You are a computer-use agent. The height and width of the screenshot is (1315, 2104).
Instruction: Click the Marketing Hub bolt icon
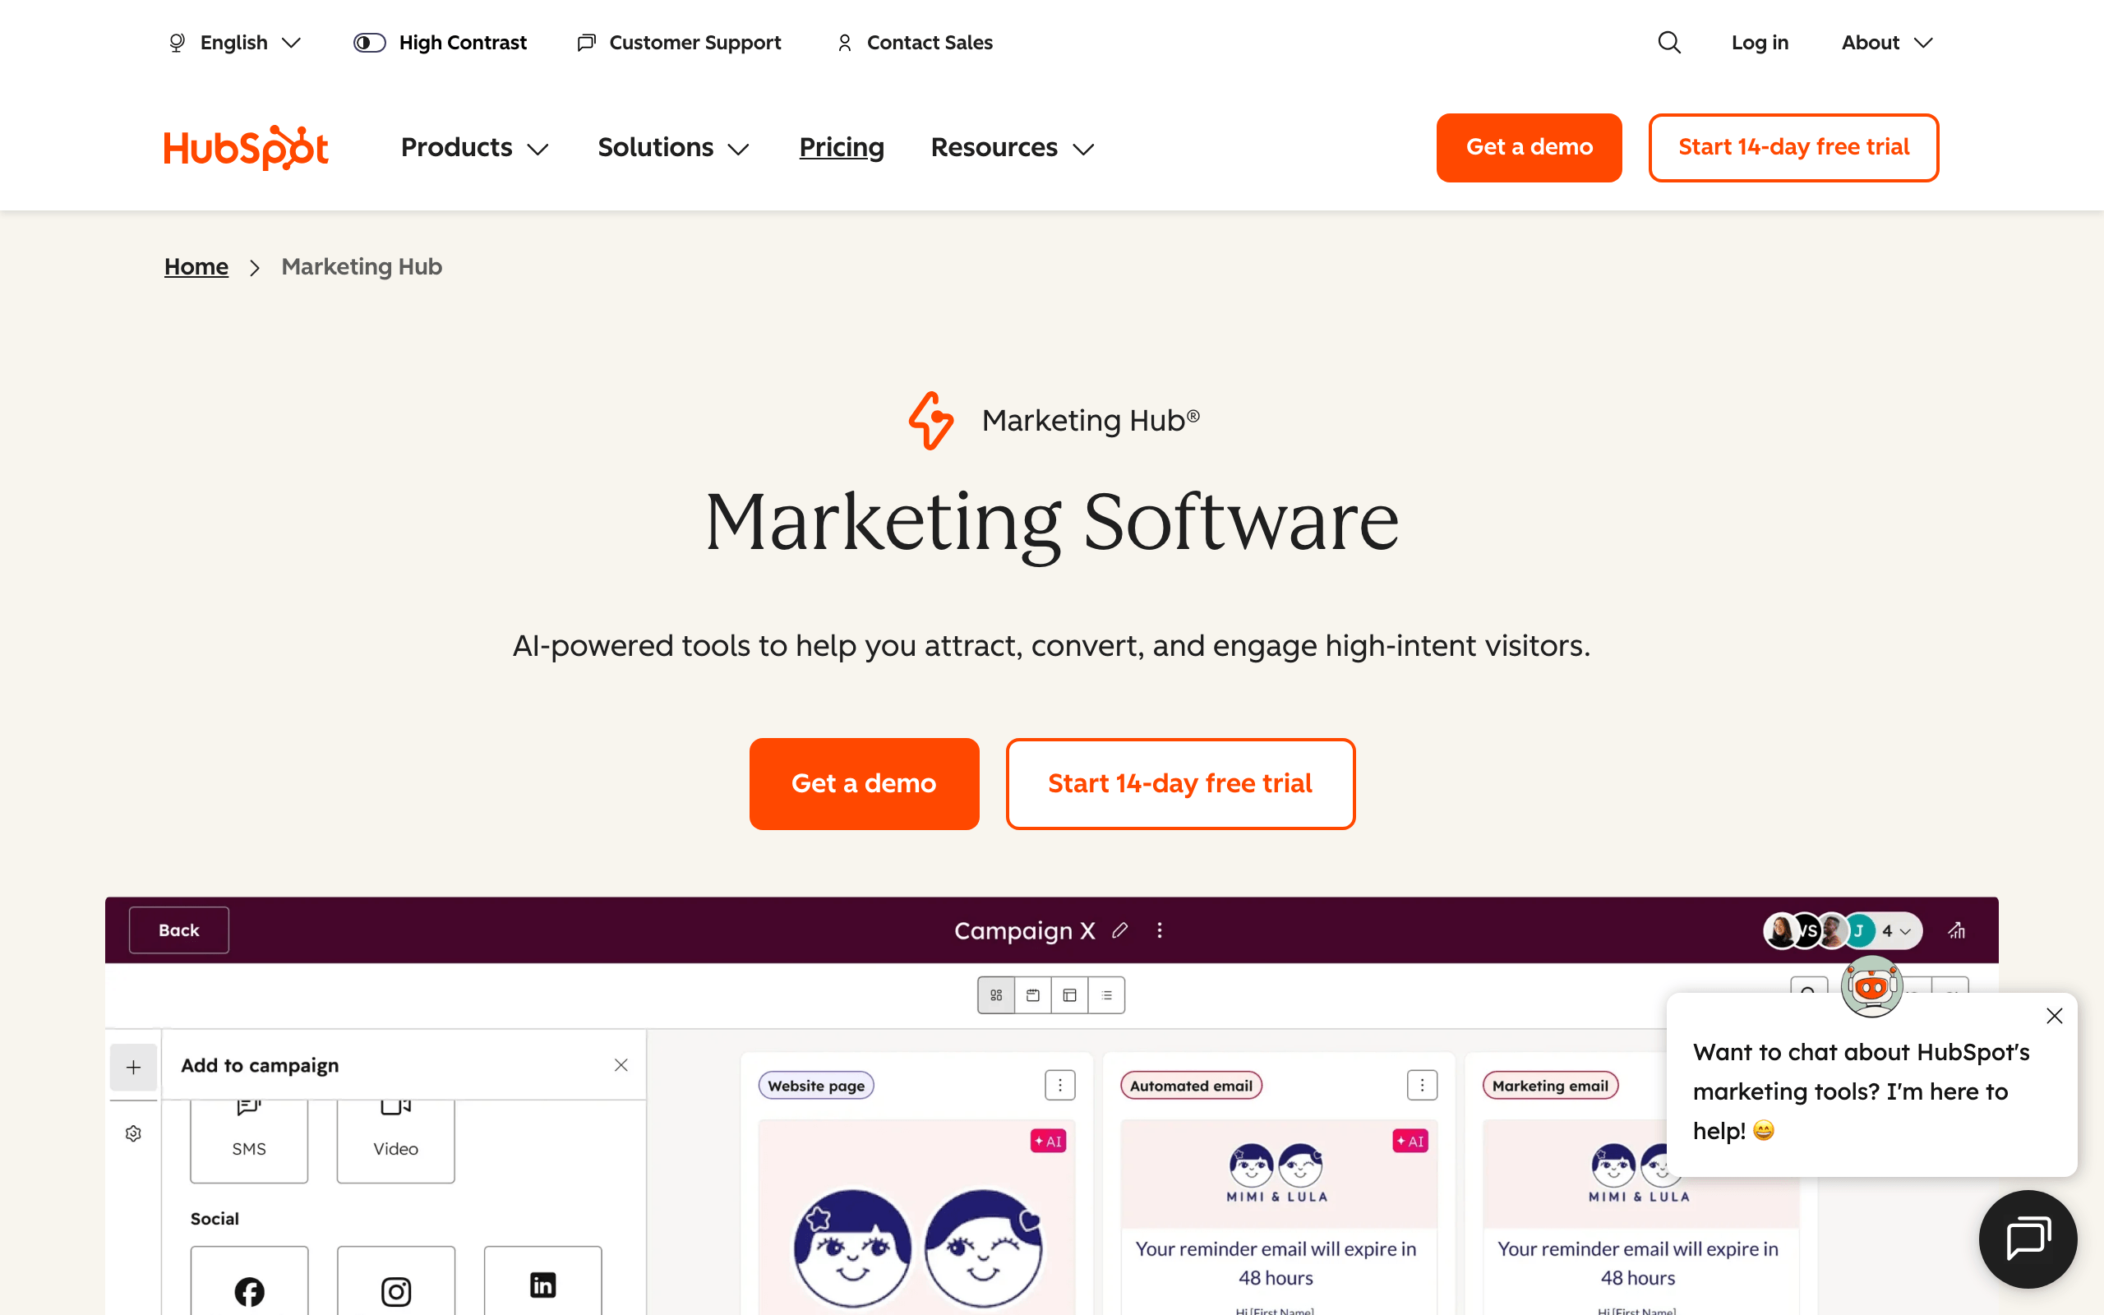(x=930, y=420)
